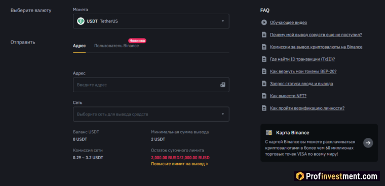Click the paste address book icon
This screenshot has height=186, width=385.
click(223, 85)
